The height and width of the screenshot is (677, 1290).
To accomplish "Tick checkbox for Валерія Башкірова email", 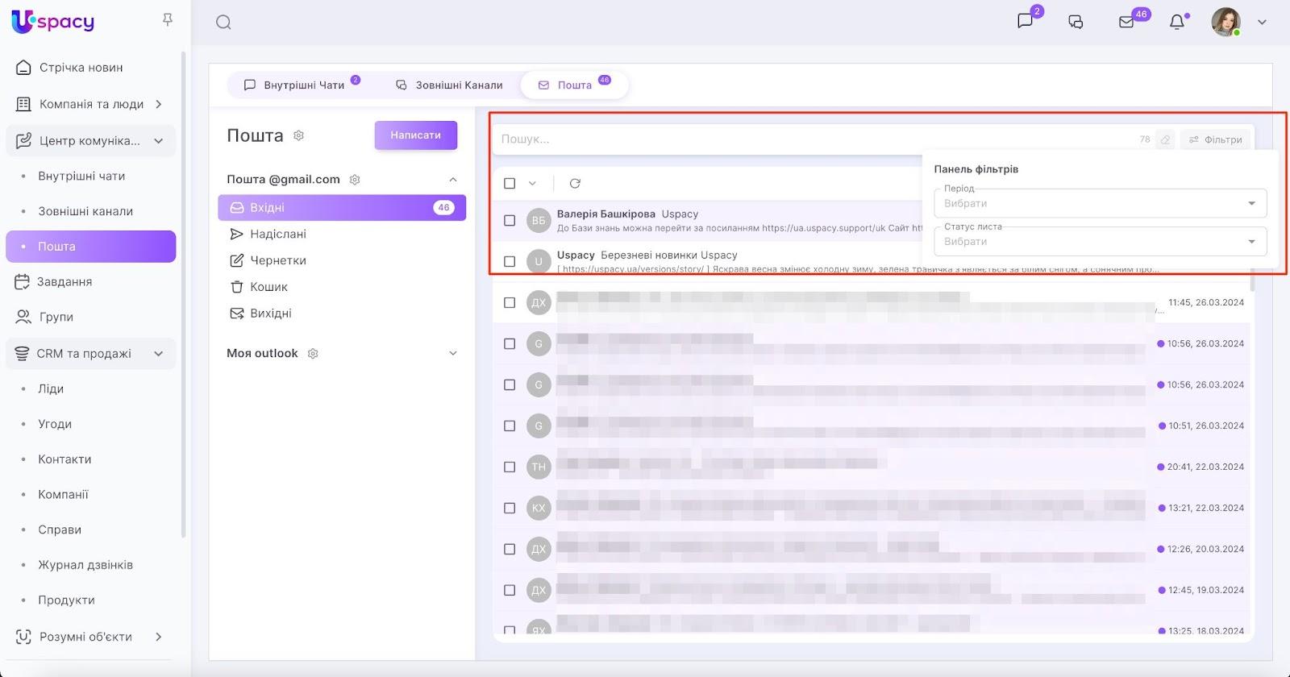I will 510,221.
